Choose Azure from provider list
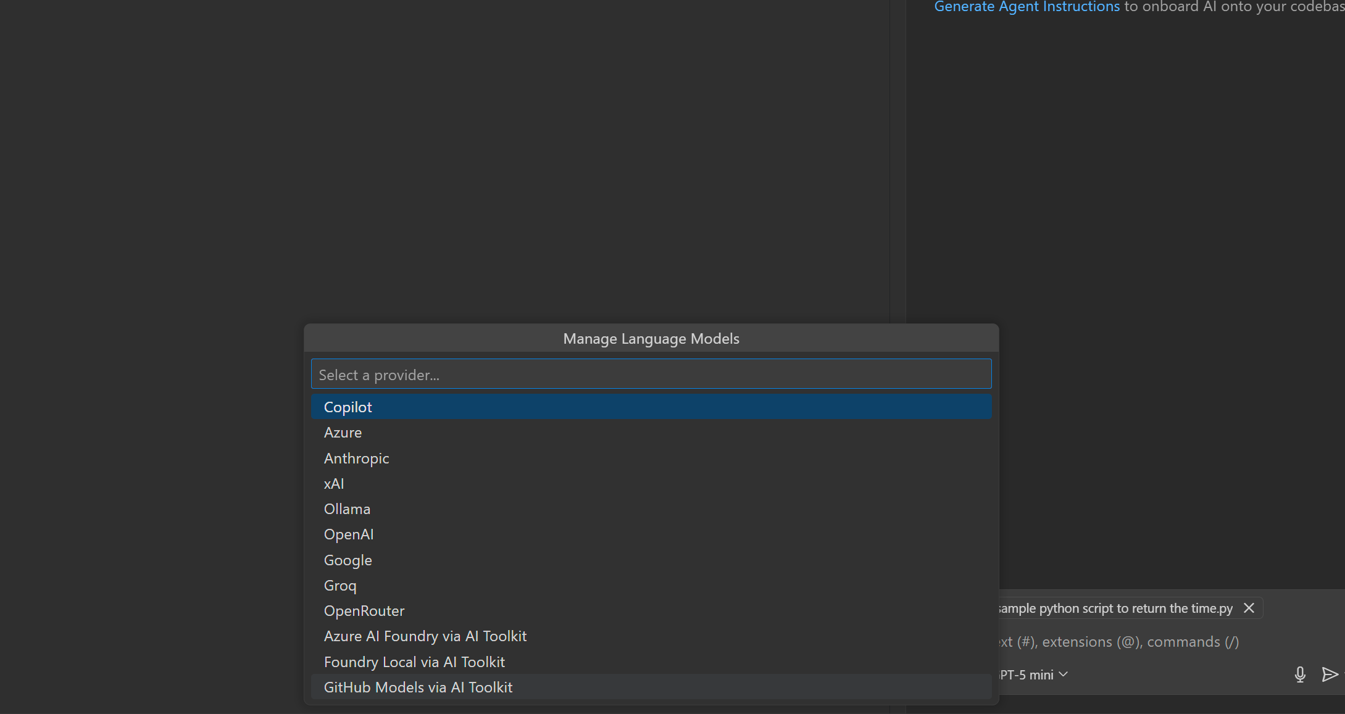The width and height of the screenshot is (1345, 714). [x=343, y=433]
